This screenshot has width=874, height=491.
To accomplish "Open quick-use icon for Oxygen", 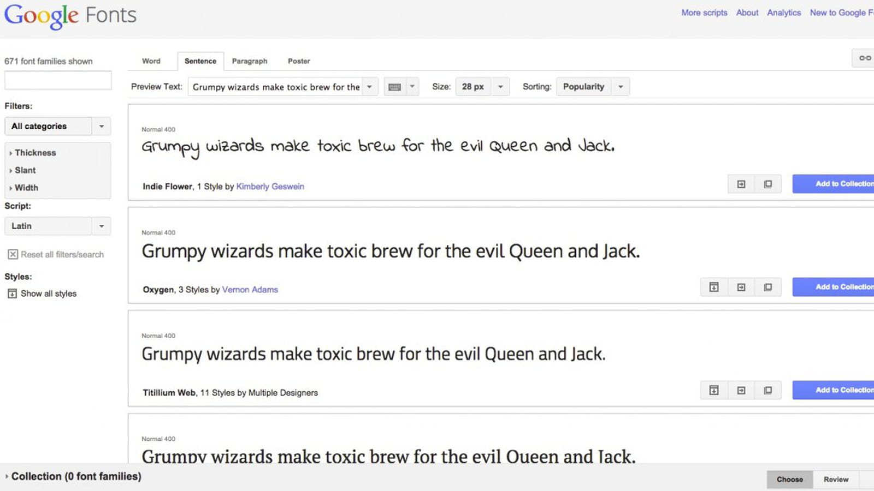I will pyautogui.click(x=741, y=287).
